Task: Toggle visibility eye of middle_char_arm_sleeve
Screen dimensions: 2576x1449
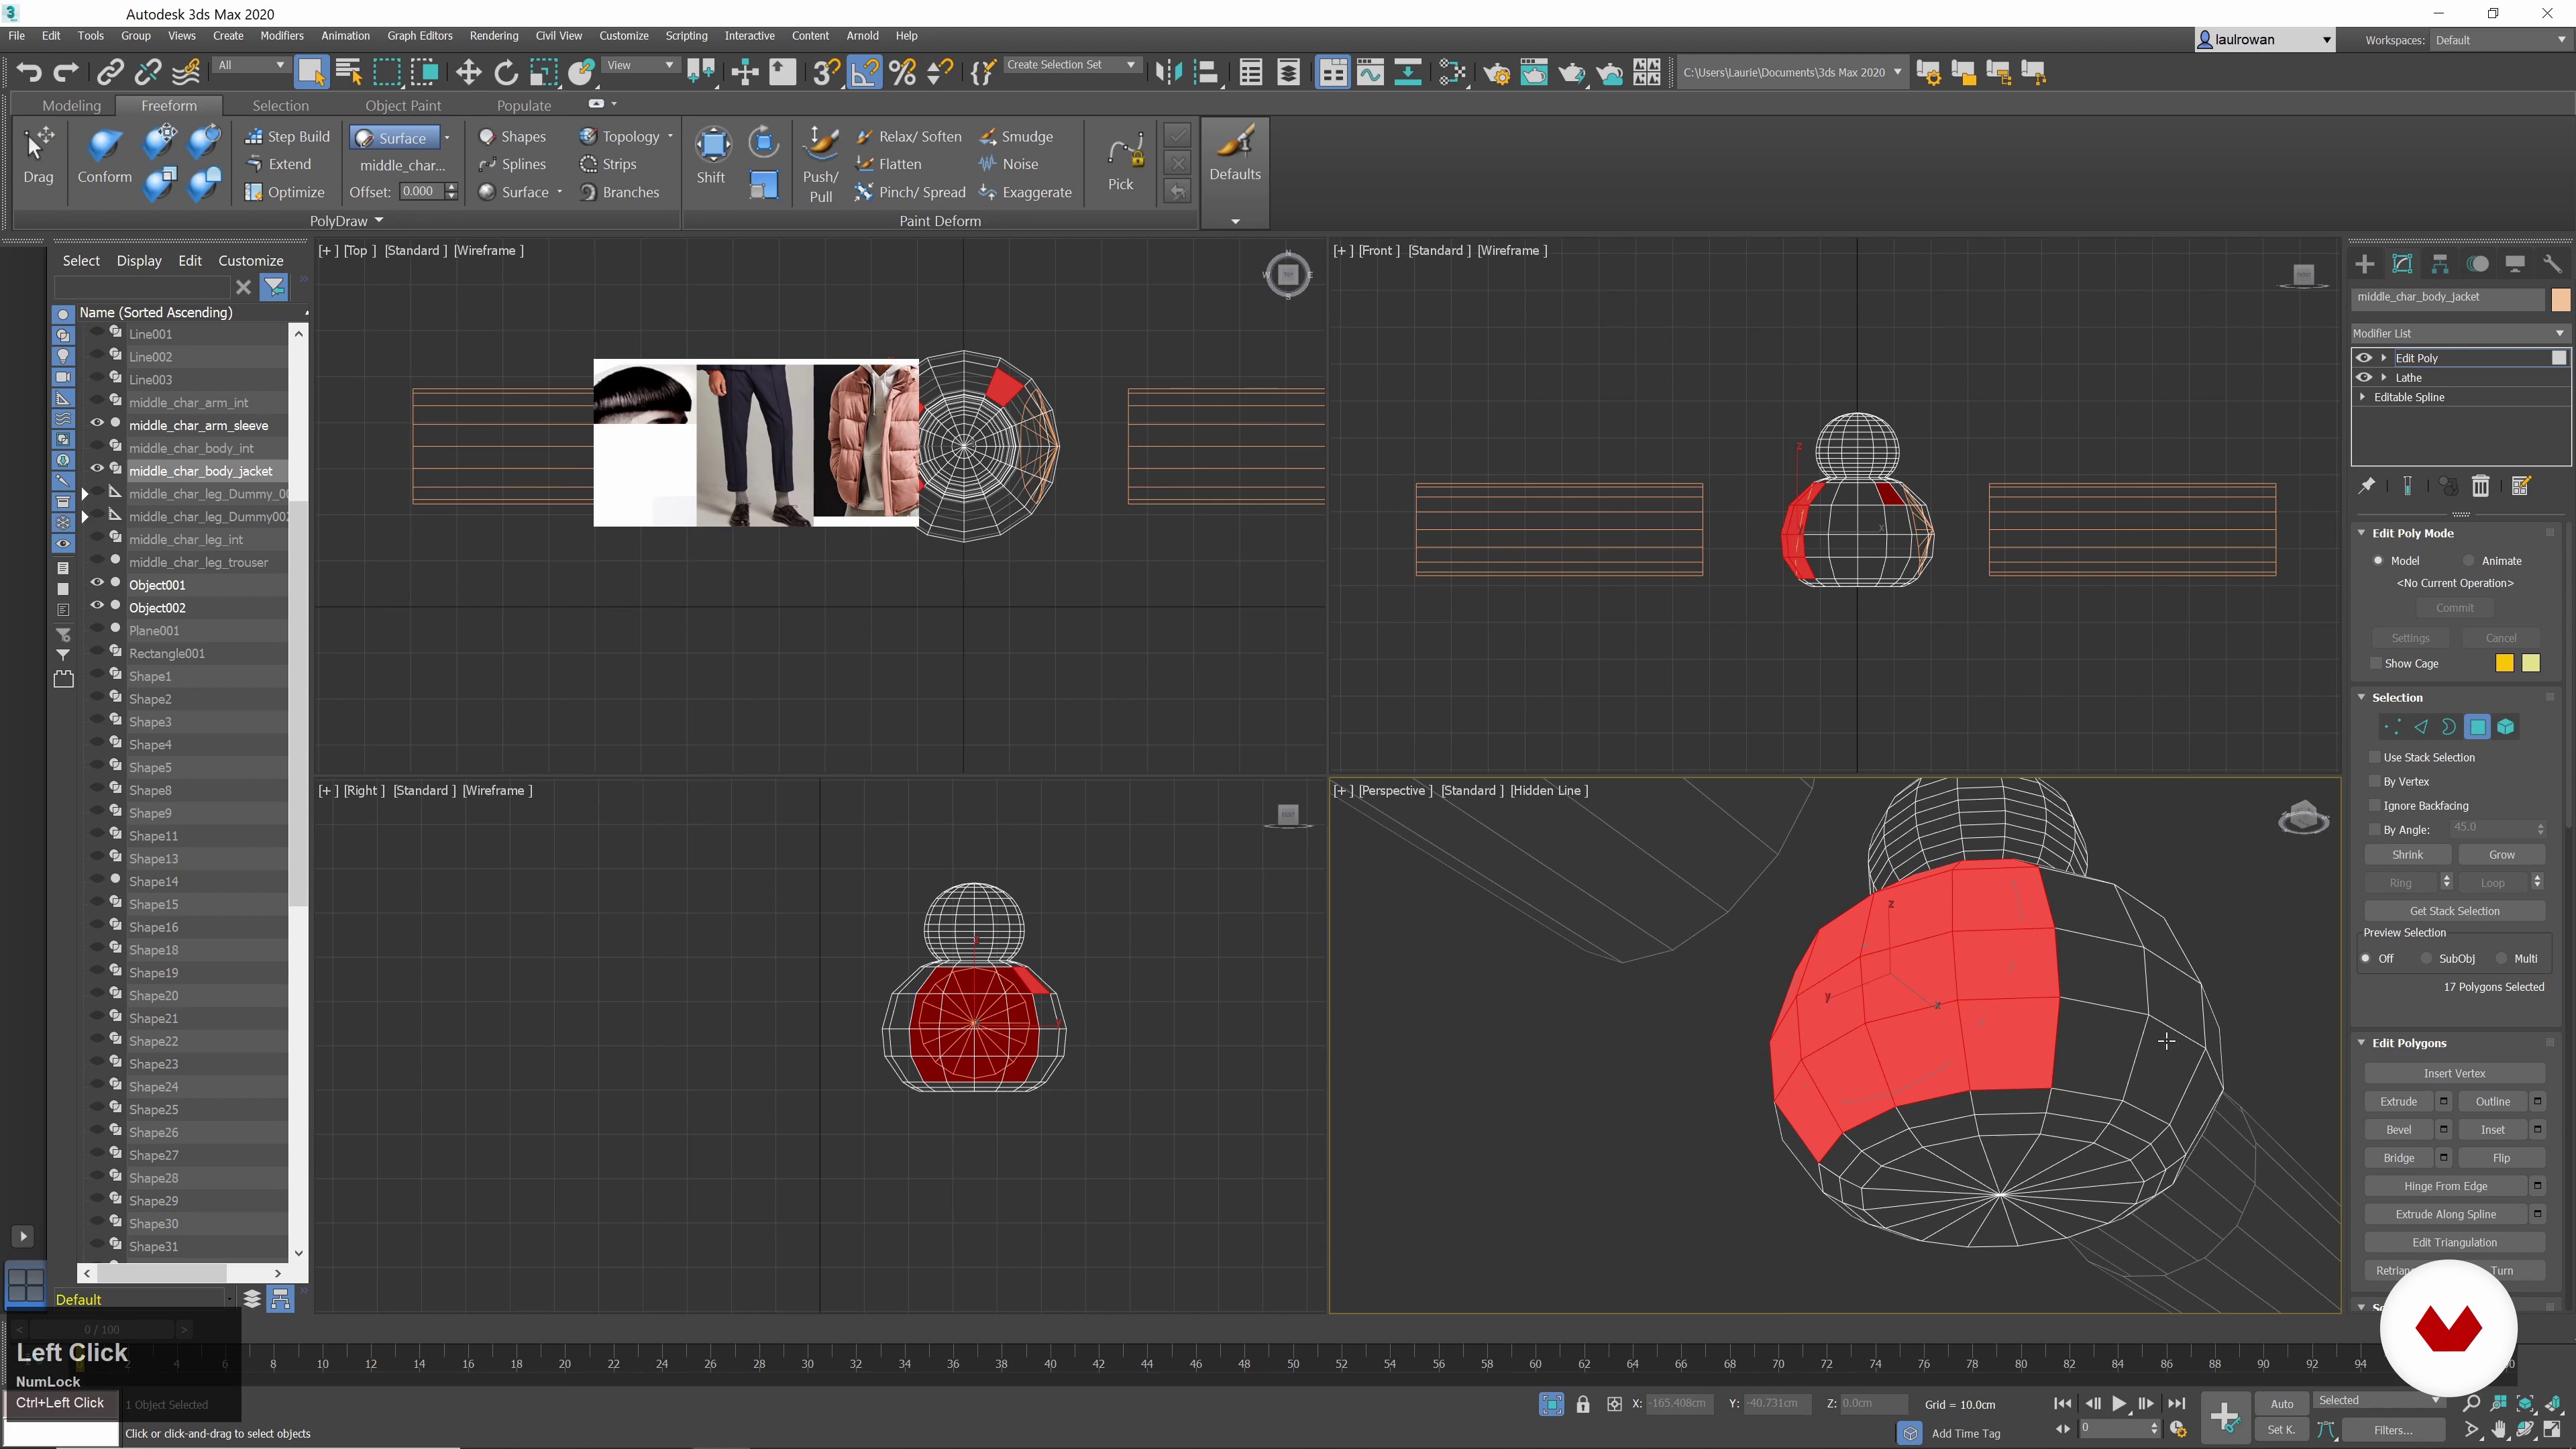Action: [97, 424]
